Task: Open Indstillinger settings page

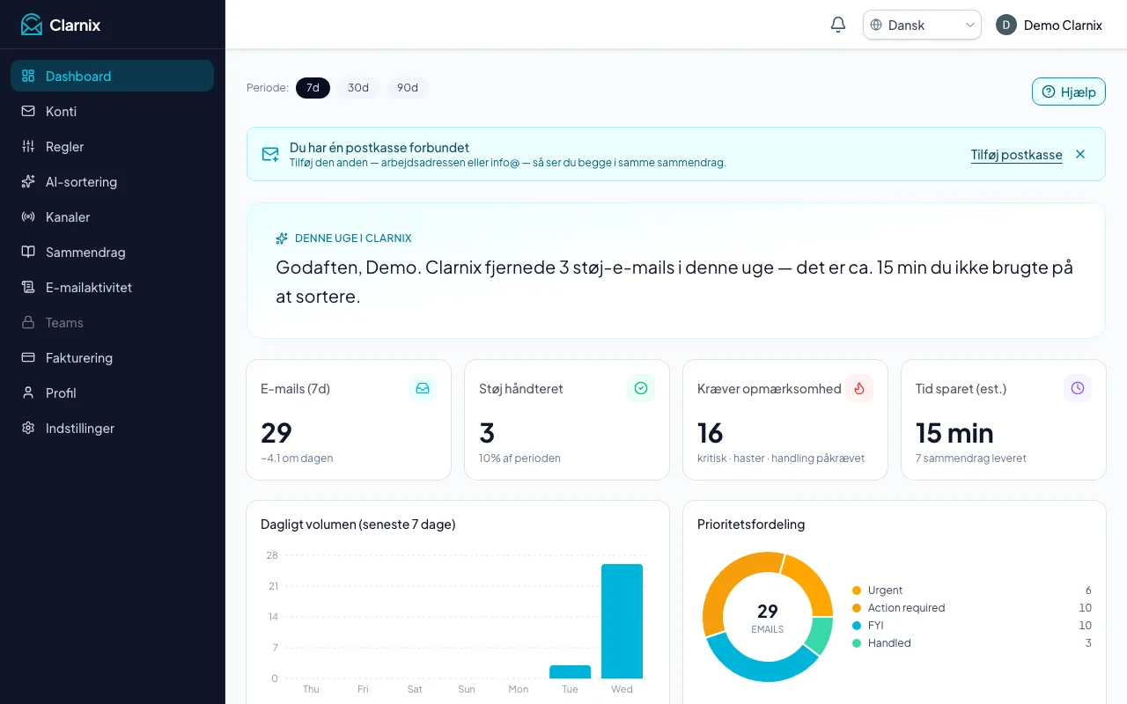Action: (x=112, y=428)
